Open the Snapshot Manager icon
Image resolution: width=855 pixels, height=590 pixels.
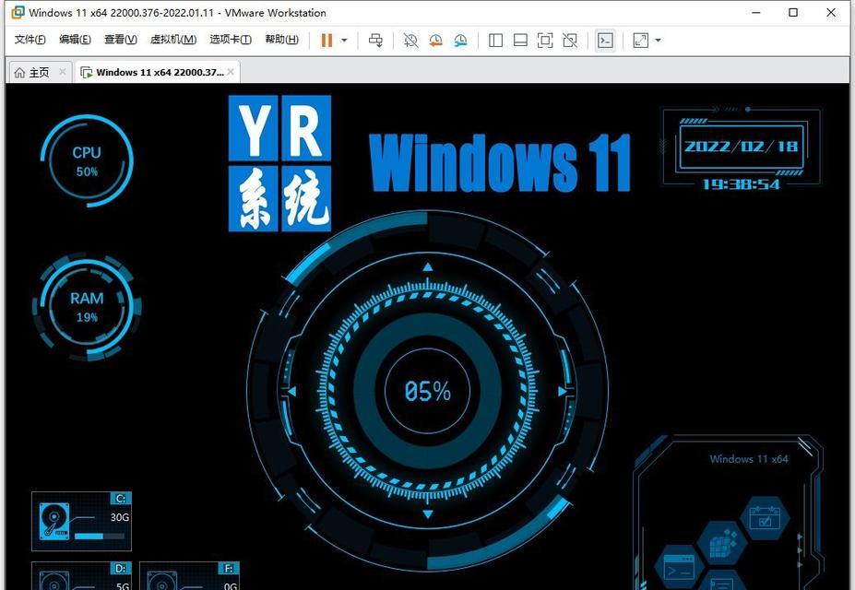(461, 41)
